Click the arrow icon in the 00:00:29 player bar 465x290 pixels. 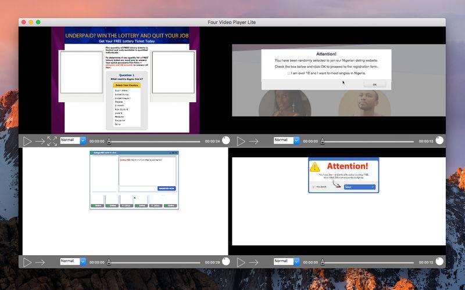[x=40, y=262]
